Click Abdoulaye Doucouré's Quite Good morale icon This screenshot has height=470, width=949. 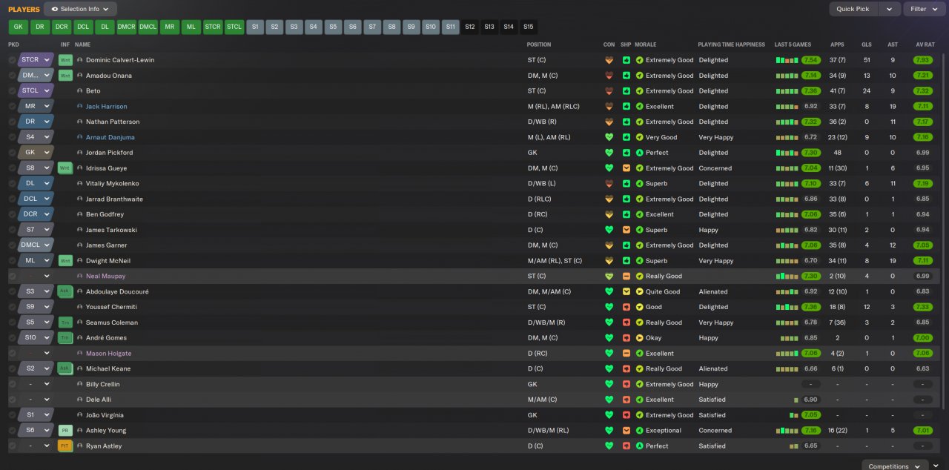click(x=639, y=291)
